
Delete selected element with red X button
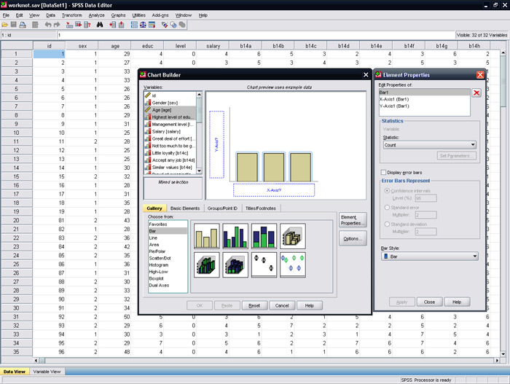click(476, 93)
